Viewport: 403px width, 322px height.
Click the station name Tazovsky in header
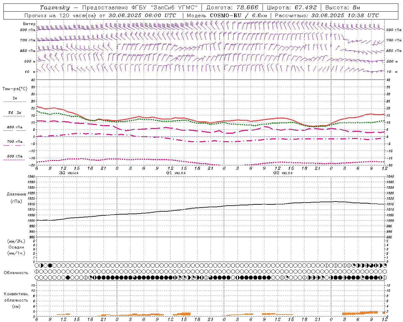(55, 8)
